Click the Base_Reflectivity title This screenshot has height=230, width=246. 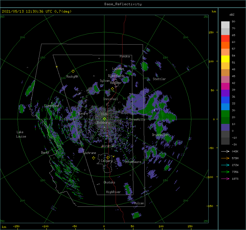click(x=123, y=4)
